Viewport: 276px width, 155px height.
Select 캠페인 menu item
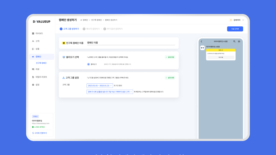pos(42,57)
